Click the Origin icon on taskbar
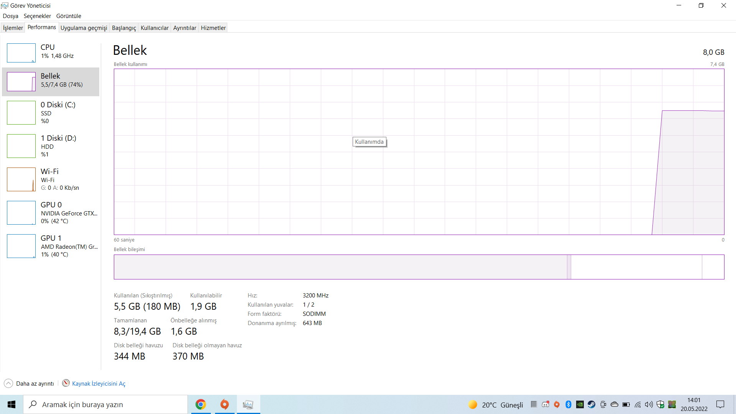Screen dimensions: 736x414 click(225, 404)
